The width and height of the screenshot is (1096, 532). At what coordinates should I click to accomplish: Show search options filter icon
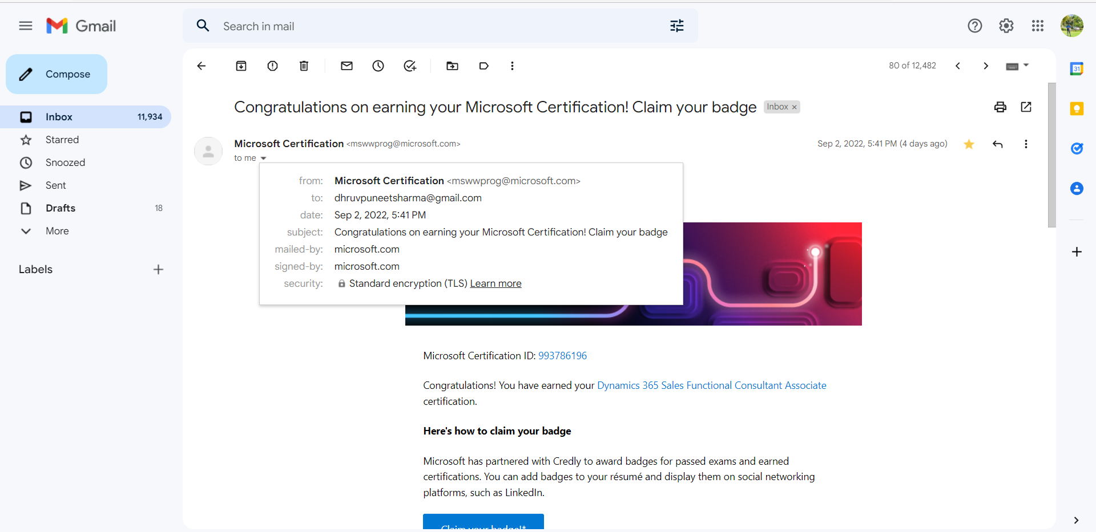pos(677,26)
